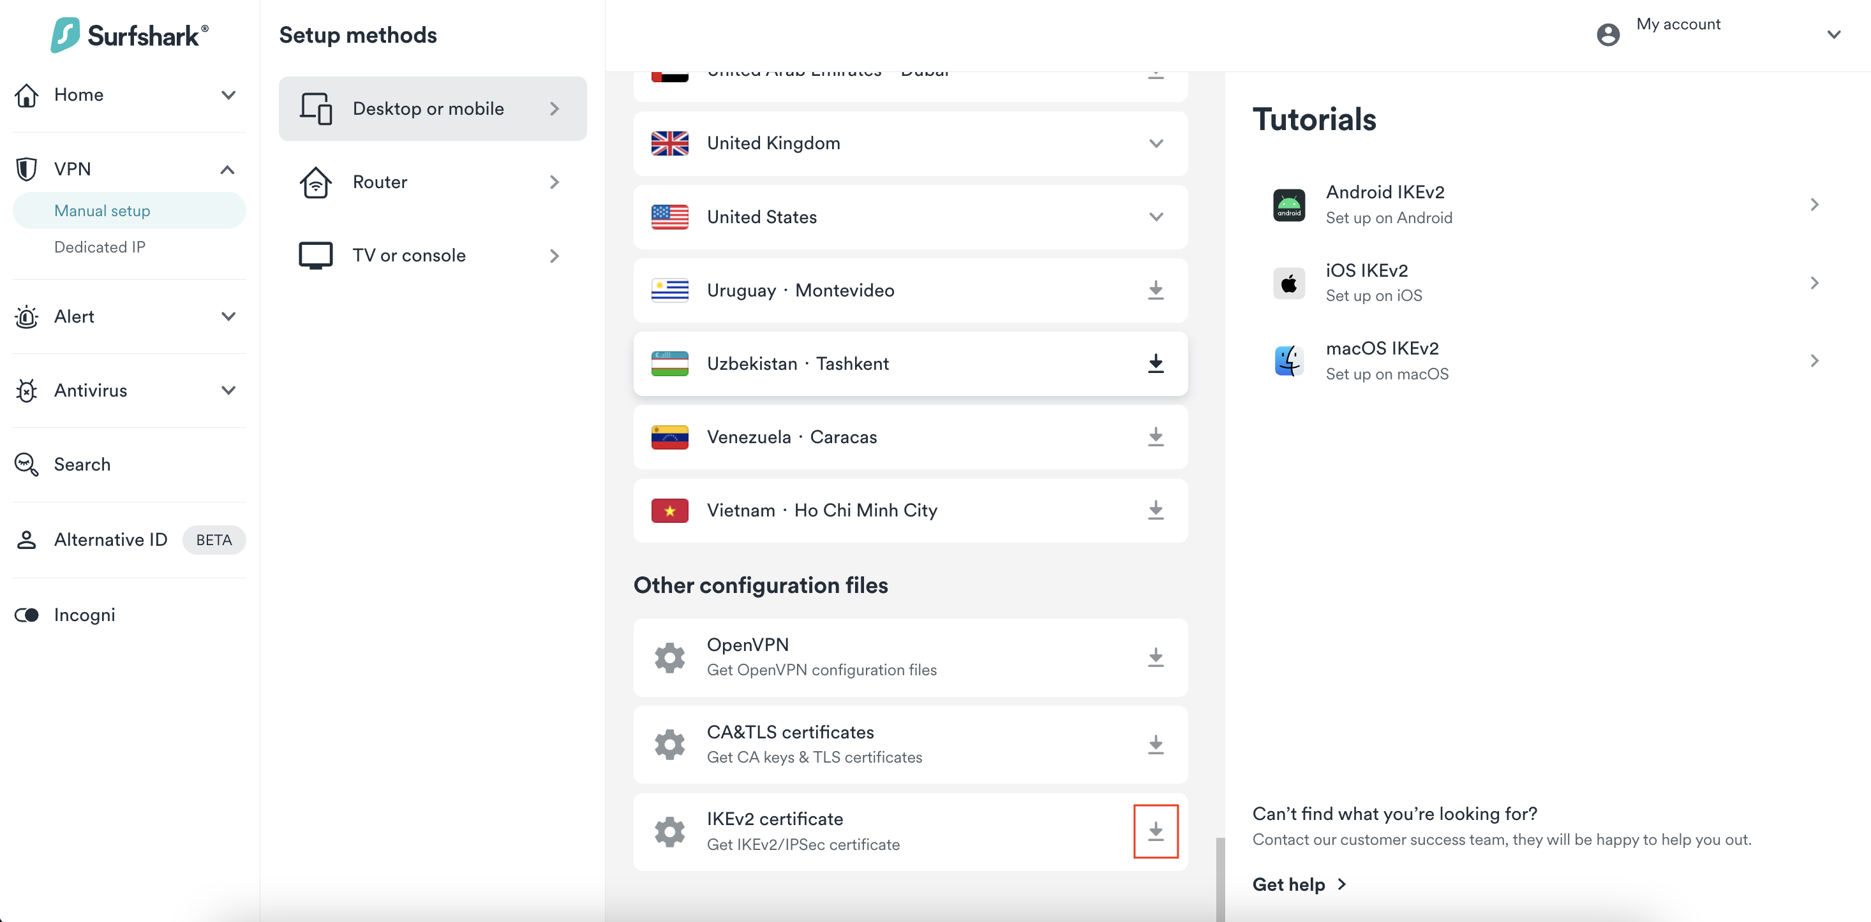Open Incogni label

click(84, 615)
